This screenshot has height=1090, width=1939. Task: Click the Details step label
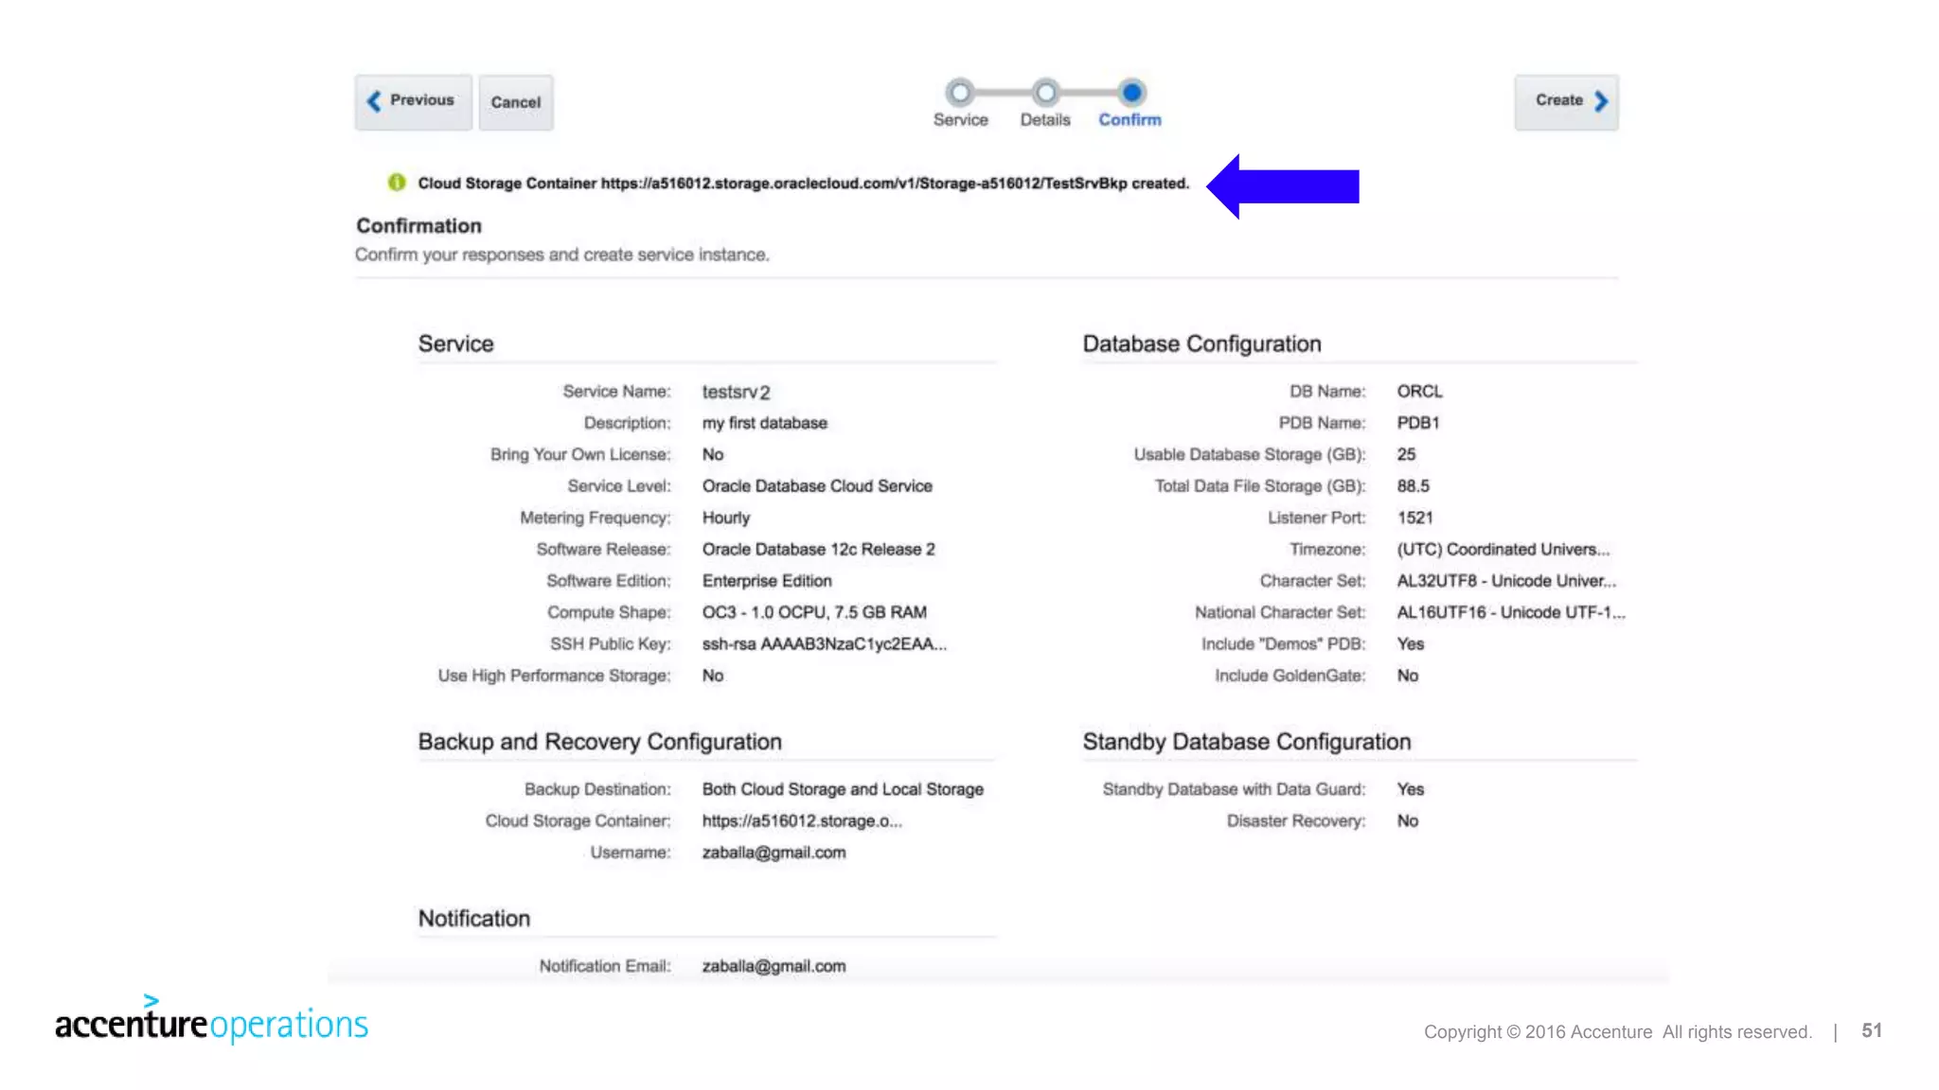pyautogui.click(x=1045, y=120)
